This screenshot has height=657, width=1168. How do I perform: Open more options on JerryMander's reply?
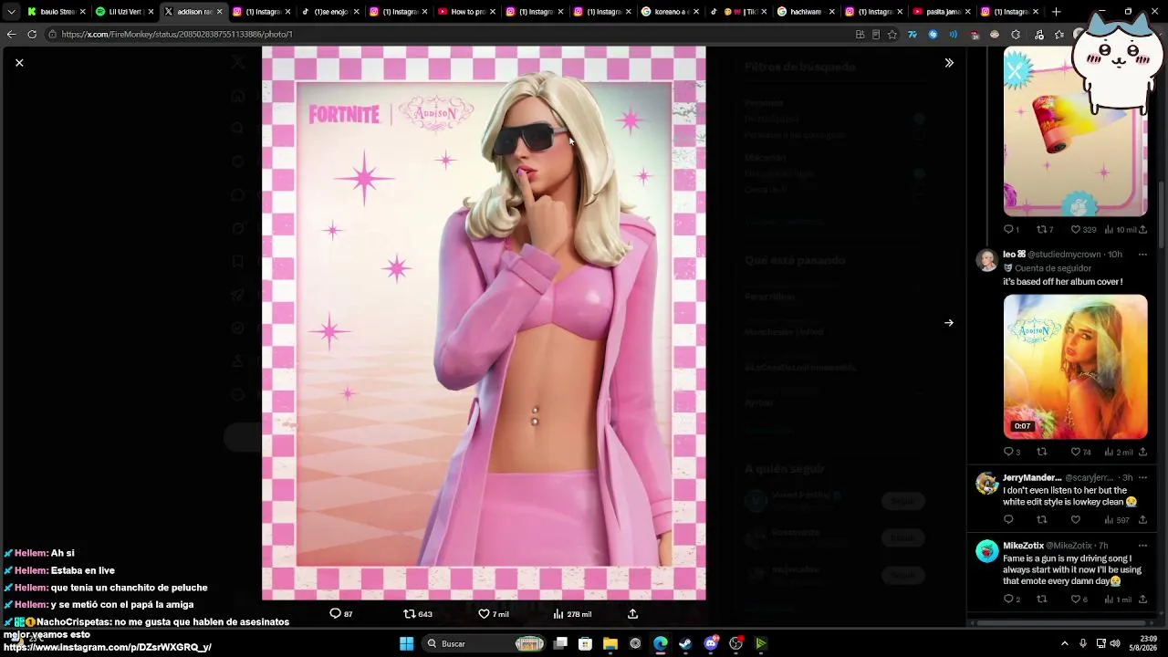pos(1142,477)
